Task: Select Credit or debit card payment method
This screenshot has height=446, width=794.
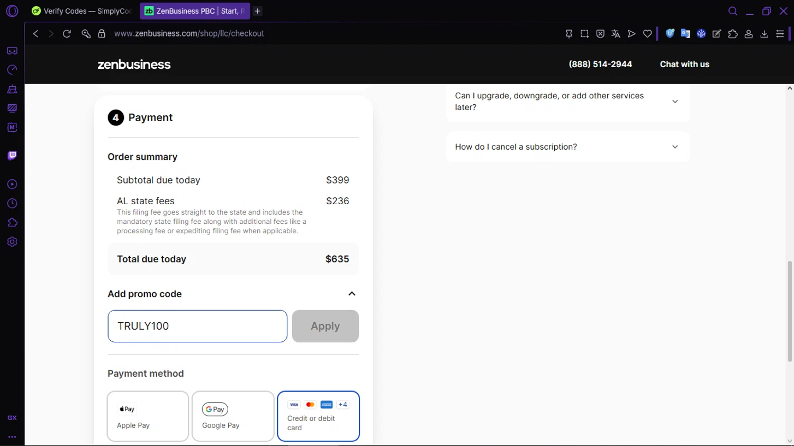Action: click(318, 416)
